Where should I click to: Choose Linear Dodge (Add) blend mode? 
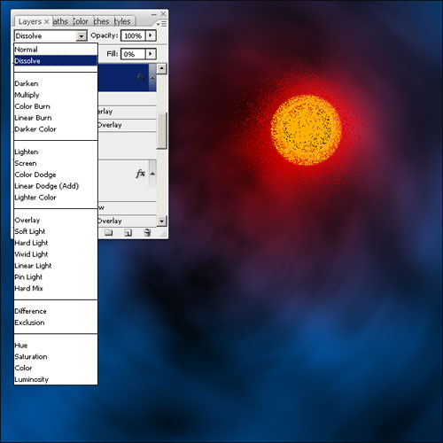[x=56, y=186]
